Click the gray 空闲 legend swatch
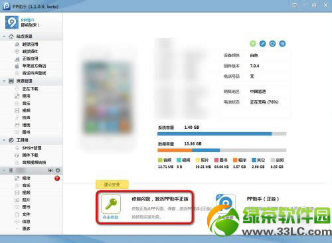Screen dimensions: 332x243 (273, 160)
